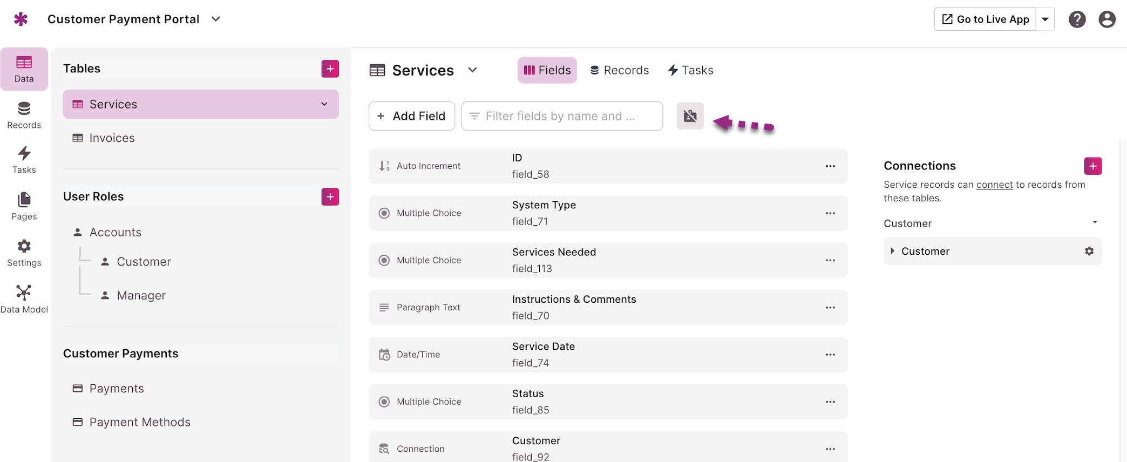Add a new table with plus button

pyautogui.click(x=330, y=69)
